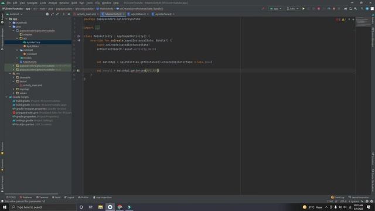
Task: Run the app with the green play icon
Action: click(x=304, y=9)
